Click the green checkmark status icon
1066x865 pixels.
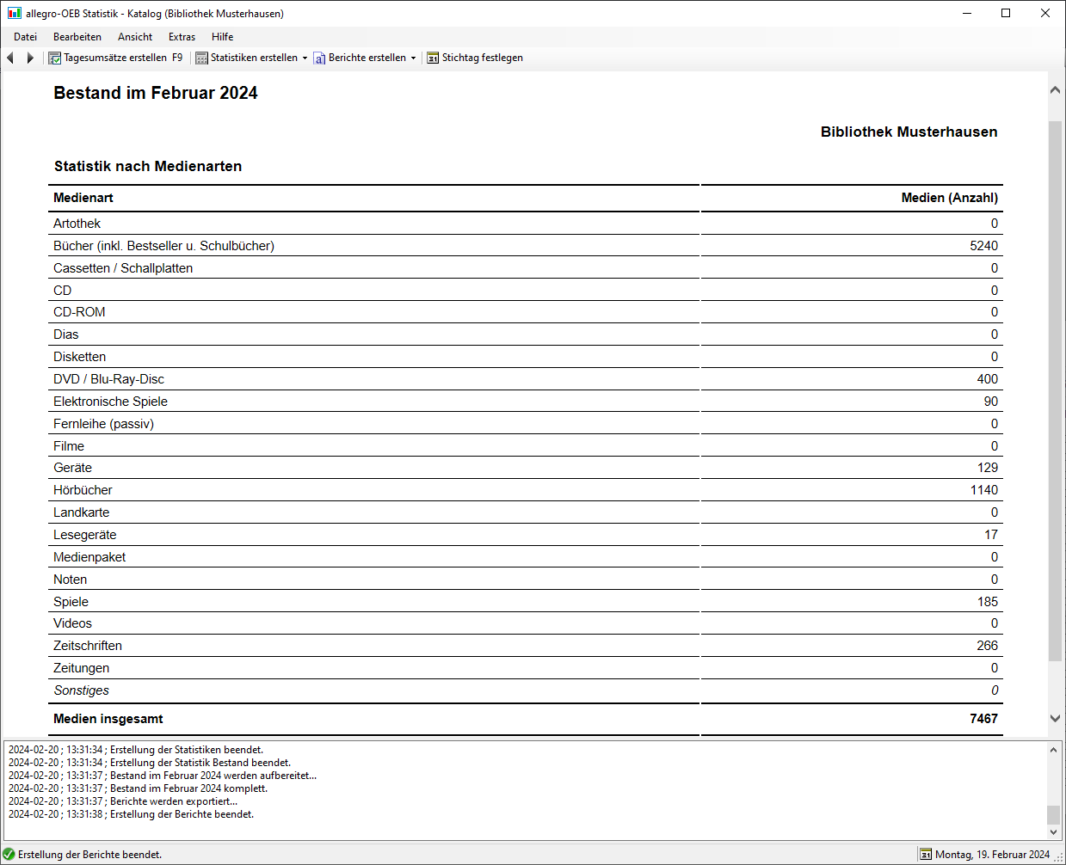point(9,855)
